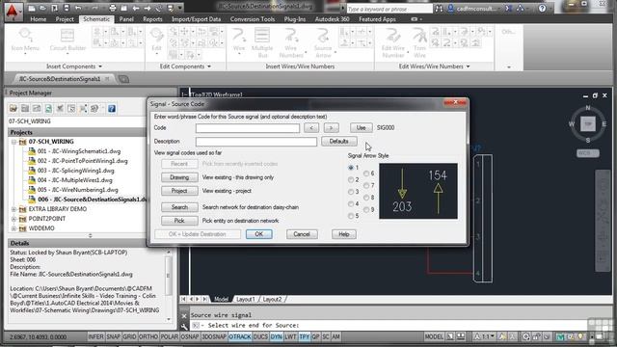Expand the EXTRA LIBRARY DEMO project node
The width and height of the screenshot is (617, 347).
pyautogui.click(x=13, y=209)
